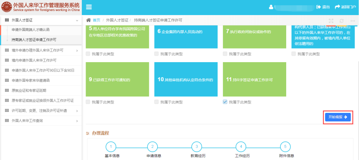Click 外国人才签证 breadcrumb link
Viewport: 359px width, 160px height.
[x=117, y=20]
